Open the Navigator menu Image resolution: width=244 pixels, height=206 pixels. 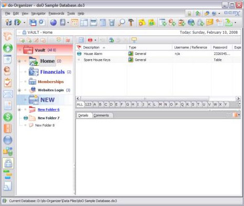38,13
